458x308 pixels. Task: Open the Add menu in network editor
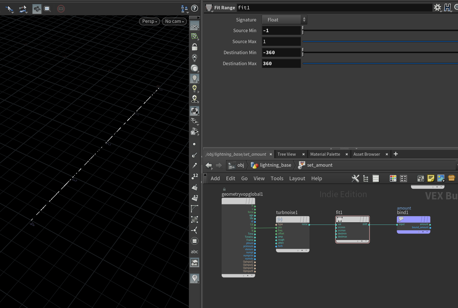[x=215, y=178]
